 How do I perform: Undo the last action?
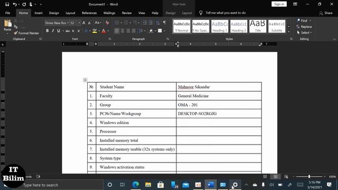point(15,4)
